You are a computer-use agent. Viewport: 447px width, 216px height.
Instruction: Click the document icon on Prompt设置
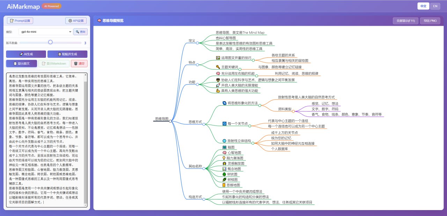pyautogui.click(x=11, y=20)
